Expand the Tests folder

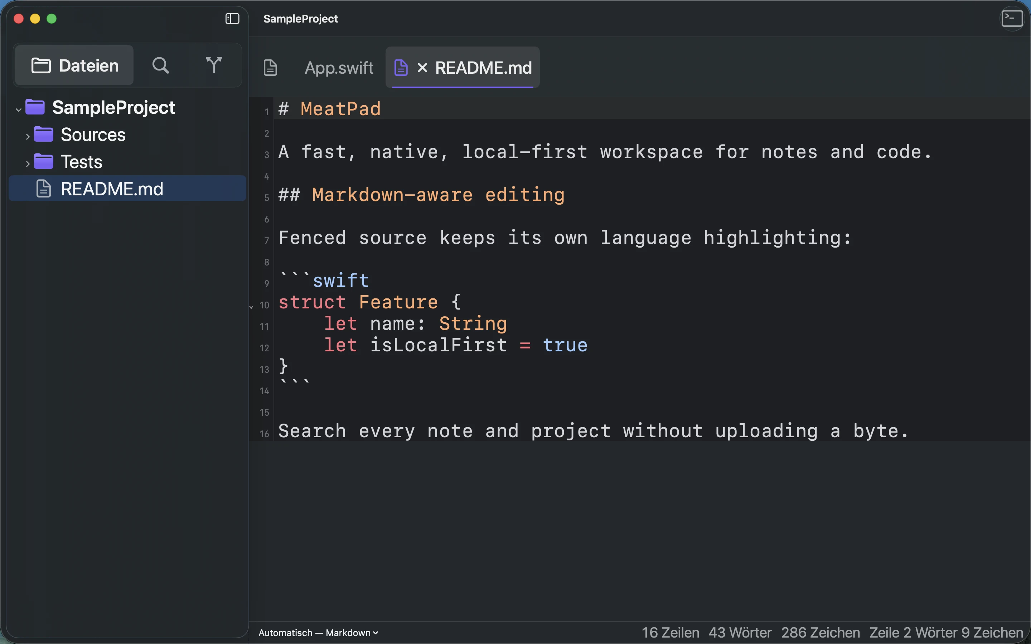point(28,164)
